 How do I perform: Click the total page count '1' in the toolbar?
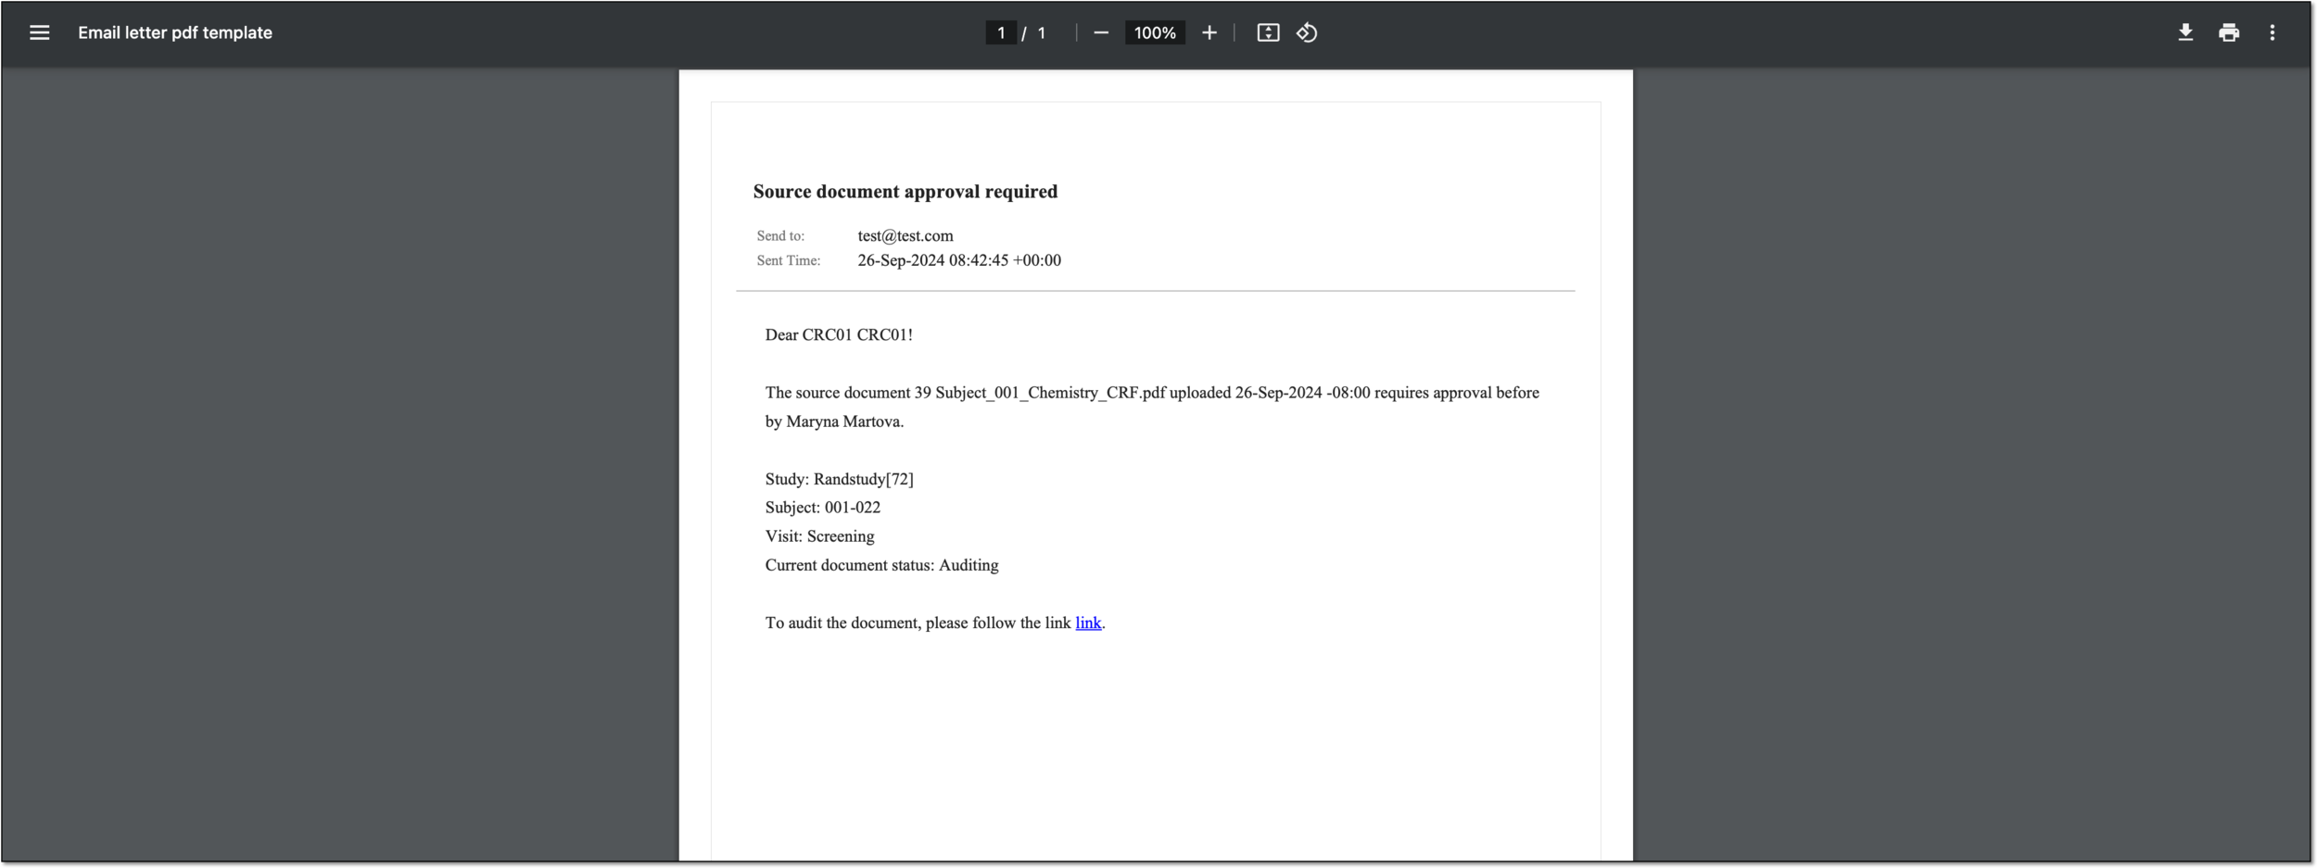click(x=1042, y=32)
